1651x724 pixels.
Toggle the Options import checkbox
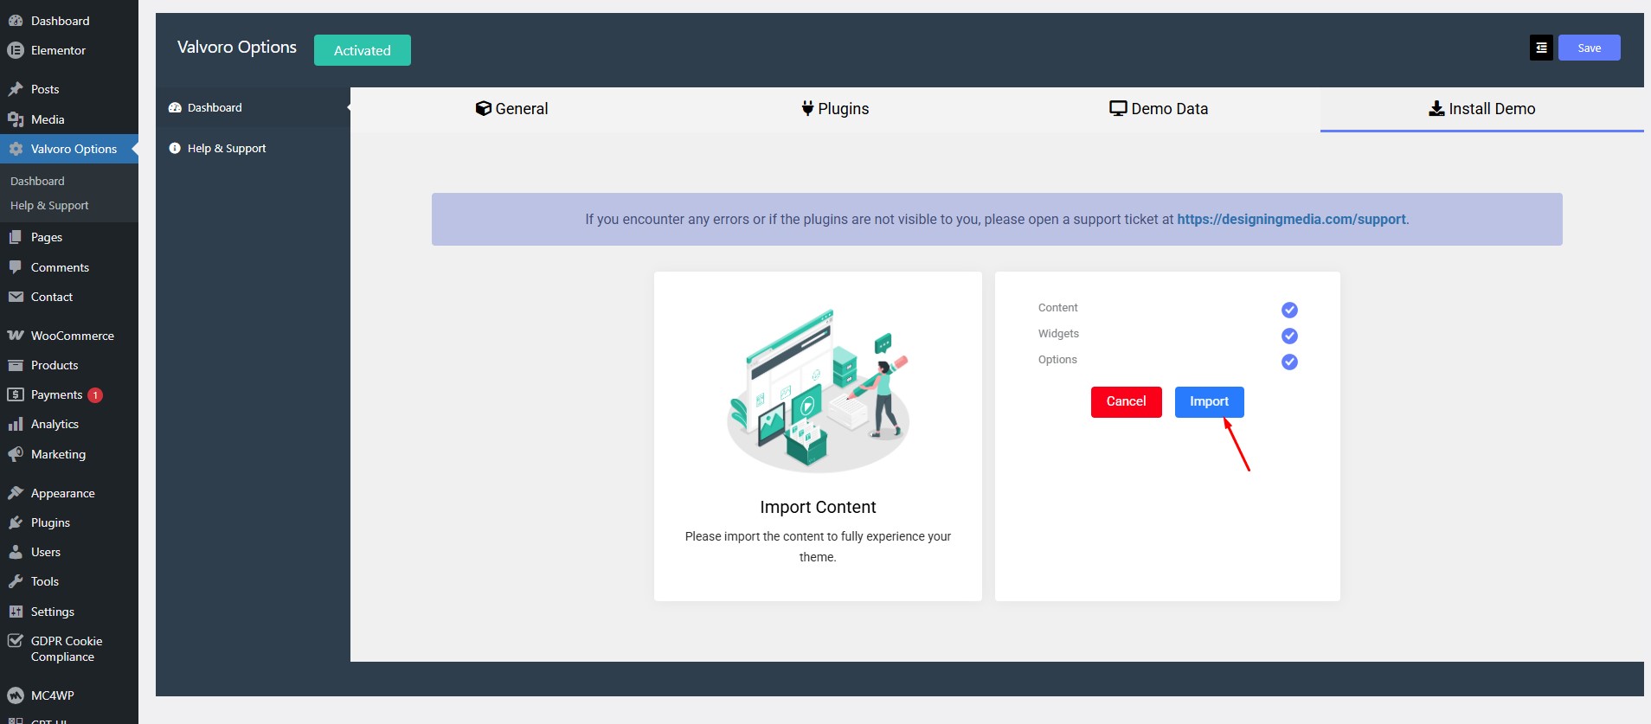pyautogui.click(x=1289, y=362)
